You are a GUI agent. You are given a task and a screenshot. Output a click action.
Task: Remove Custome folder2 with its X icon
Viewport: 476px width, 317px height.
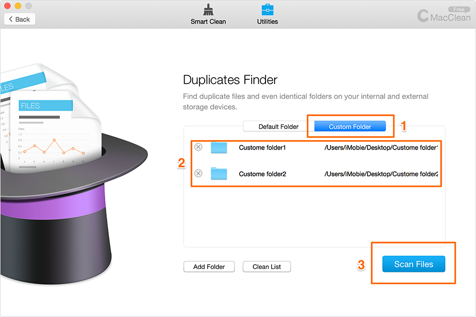[x=198, y=173]
